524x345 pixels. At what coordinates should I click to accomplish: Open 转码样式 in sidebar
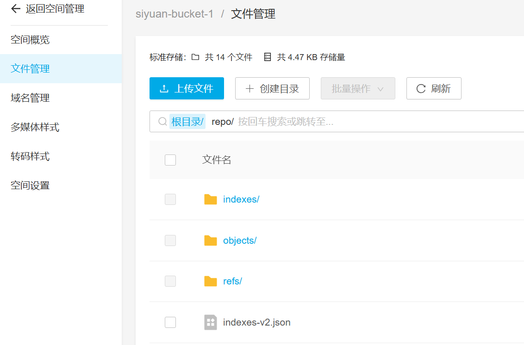pyautogui.click(x=30, y=156)
